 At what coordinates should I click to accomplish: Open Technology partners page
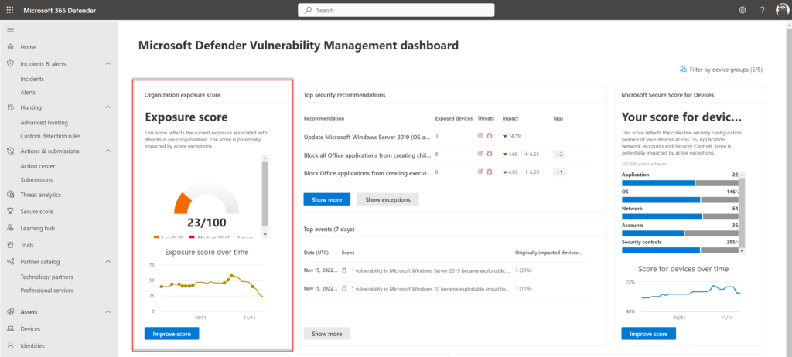(x=46, y=277)
